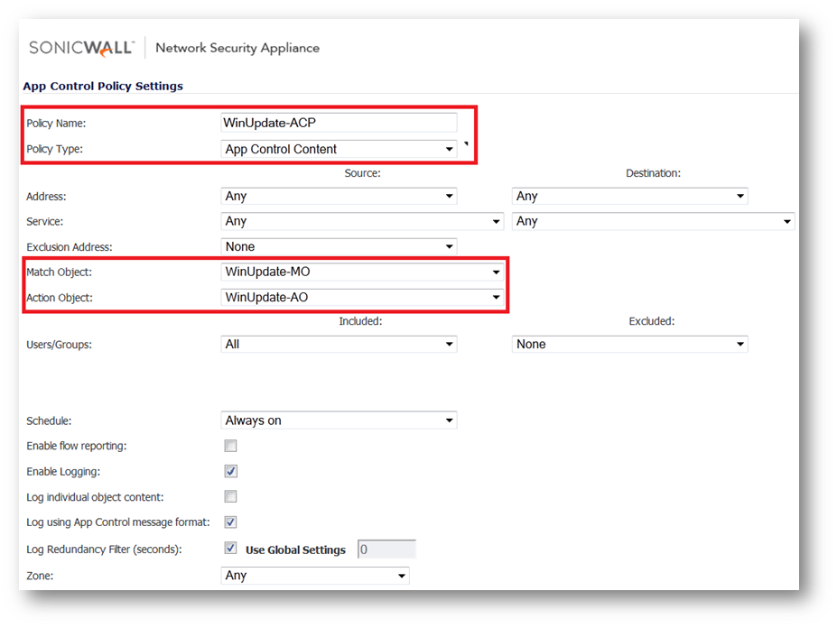Viewport: 837px width, 628px height.
Task: Uncheck Use Global Settings checkbox
Action: 231,549
